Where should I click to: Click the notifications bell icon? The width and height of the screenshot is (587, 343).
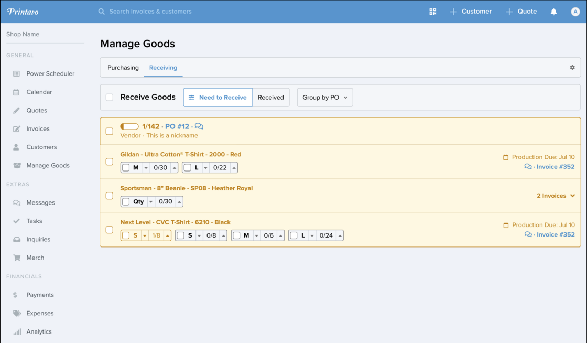(x=553, y=12)
